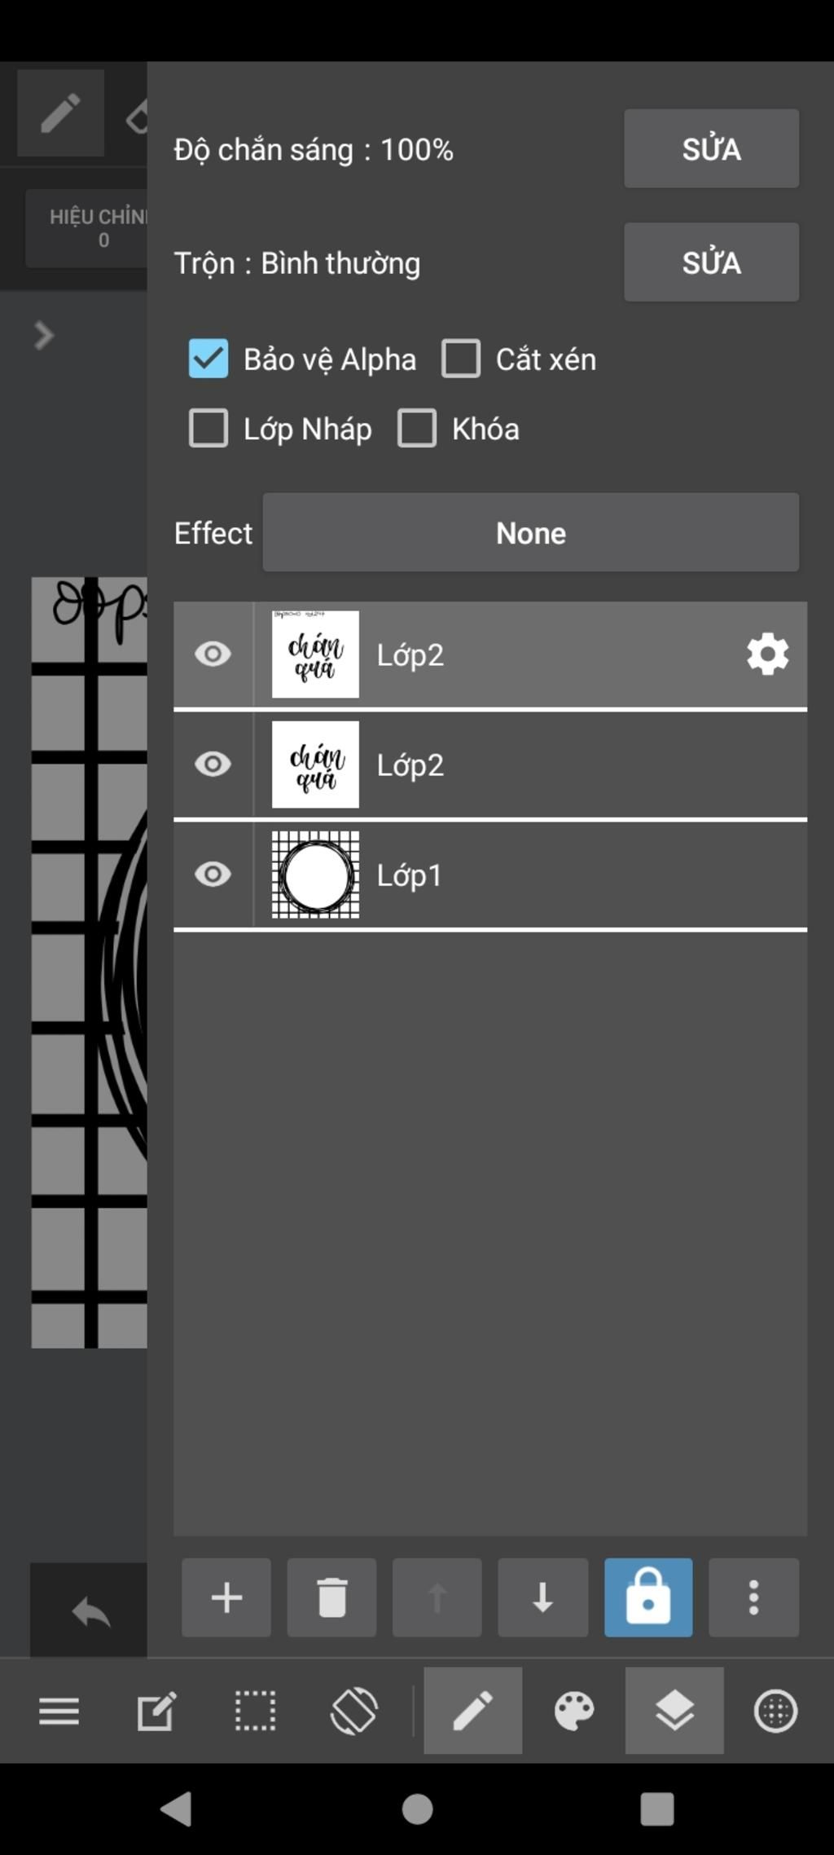
Task: Click the undo arrow button
Action: point(90,1611)
